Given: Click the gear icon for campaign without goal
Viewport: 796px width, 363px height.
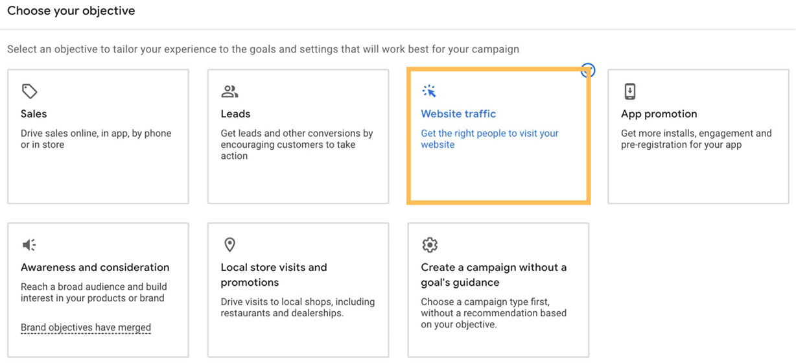Looking at the screenshot, I should coord(429,245).
